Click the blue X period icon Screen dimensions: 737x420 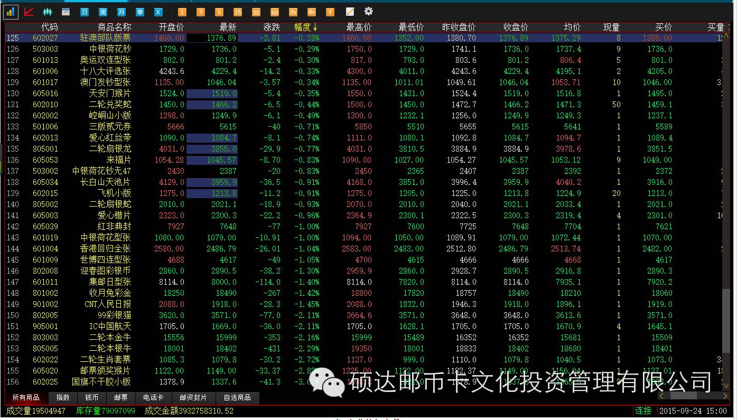[158, 12]
